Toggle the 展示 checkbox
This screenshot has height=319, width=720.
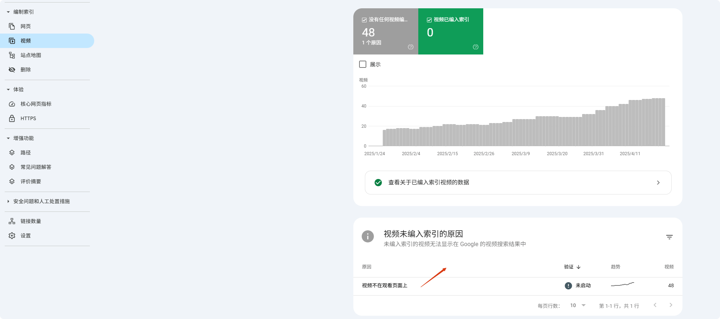coord(363,64)
